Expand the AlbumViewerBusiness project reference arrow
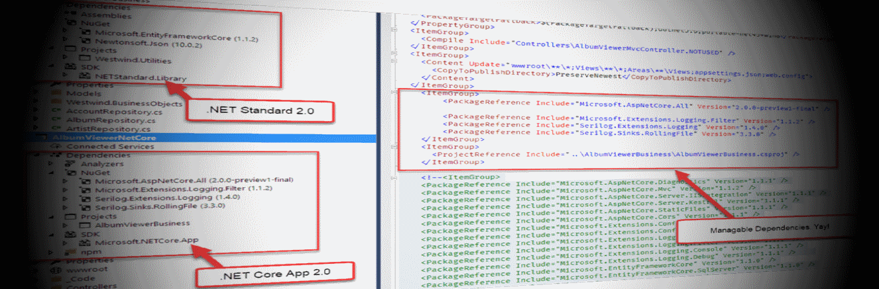This screenshot has height=289, width=879. (x=66, y=224)
